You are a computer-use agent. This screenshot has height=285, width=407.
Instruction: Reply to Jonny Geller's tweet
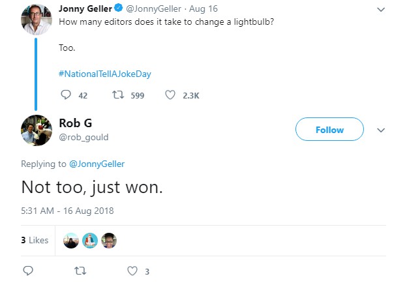pyautogui.click(x=65, y=95)
